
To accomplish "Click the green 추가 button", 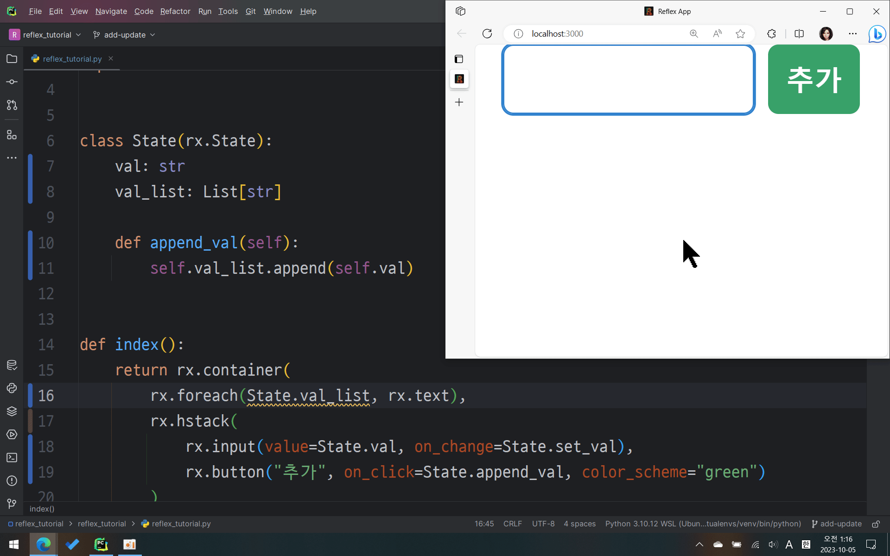I will (814, 79).
